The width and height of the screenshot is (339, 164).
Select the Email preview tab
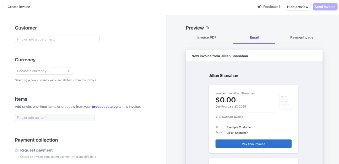(x=254, y=38)
